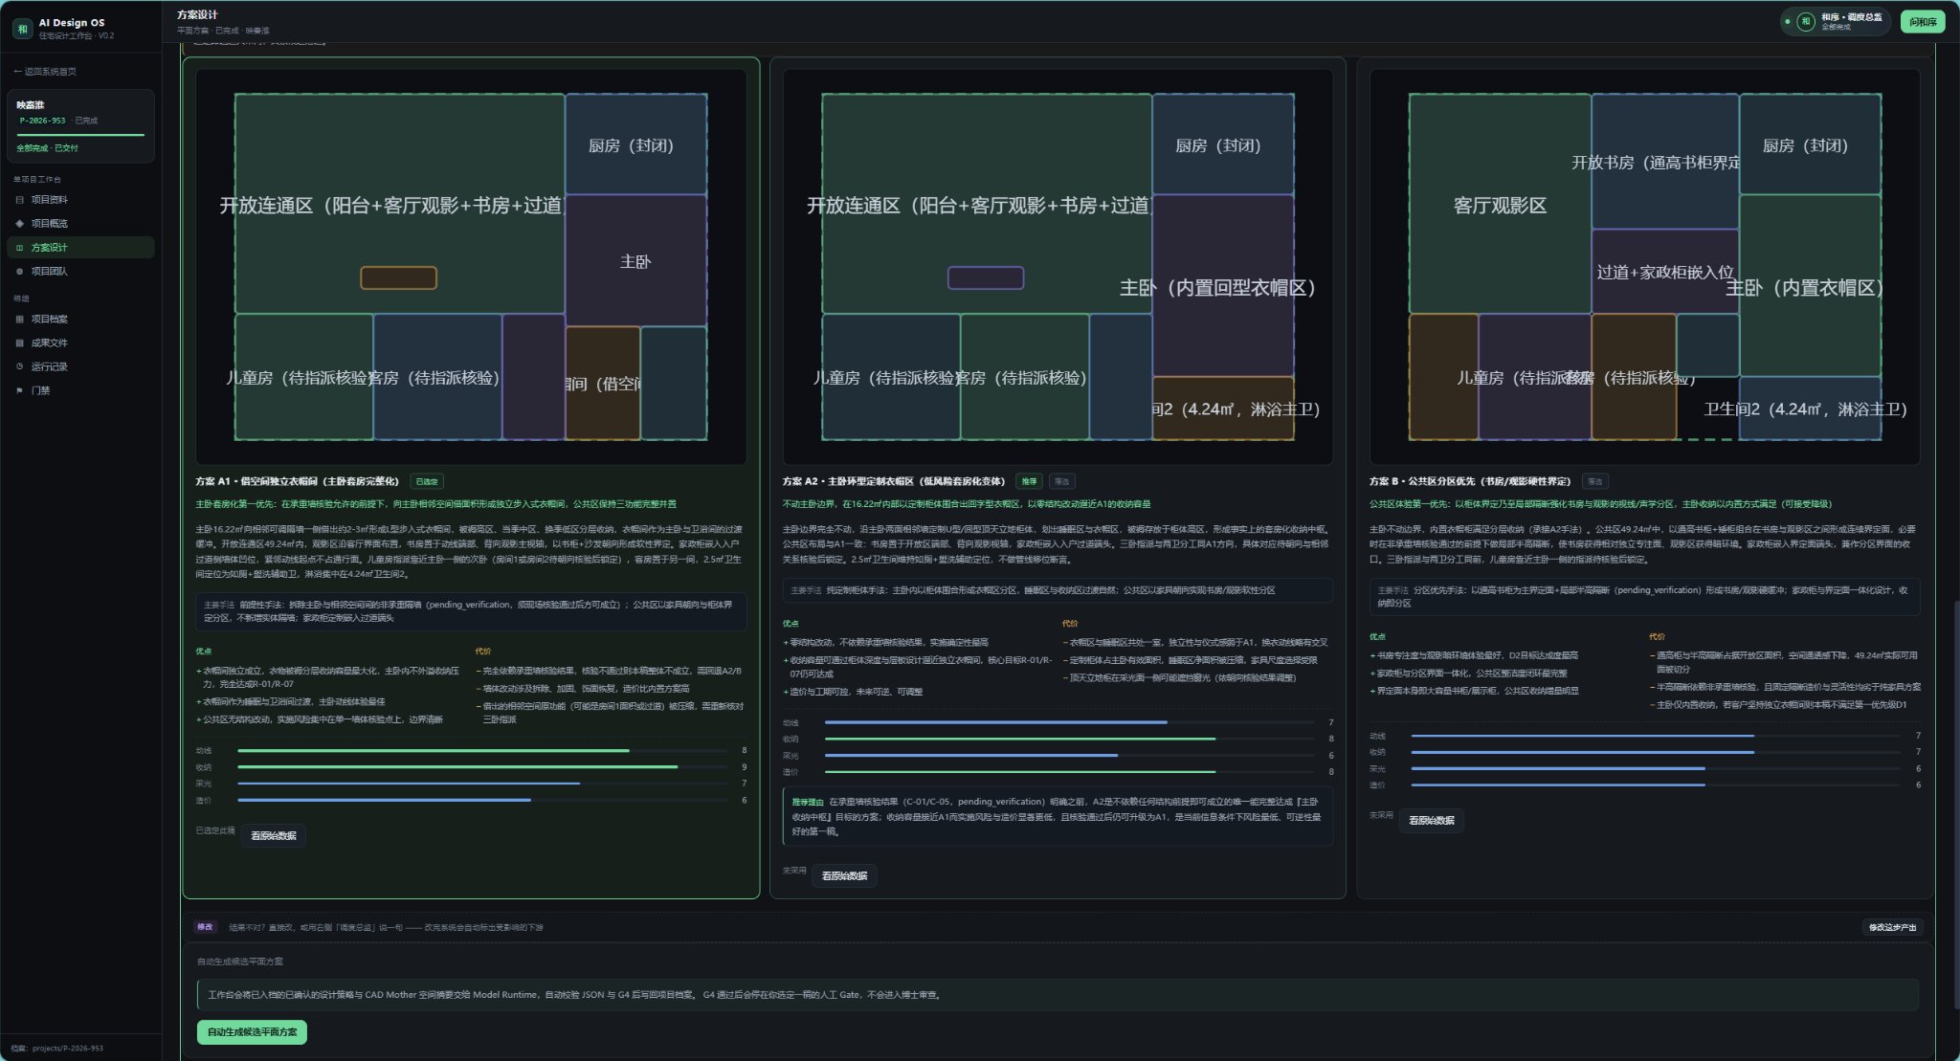Click the 问和序 button
Image resolution: width=1960 pixels, height=1061 pixels.
click(1923, 21)
